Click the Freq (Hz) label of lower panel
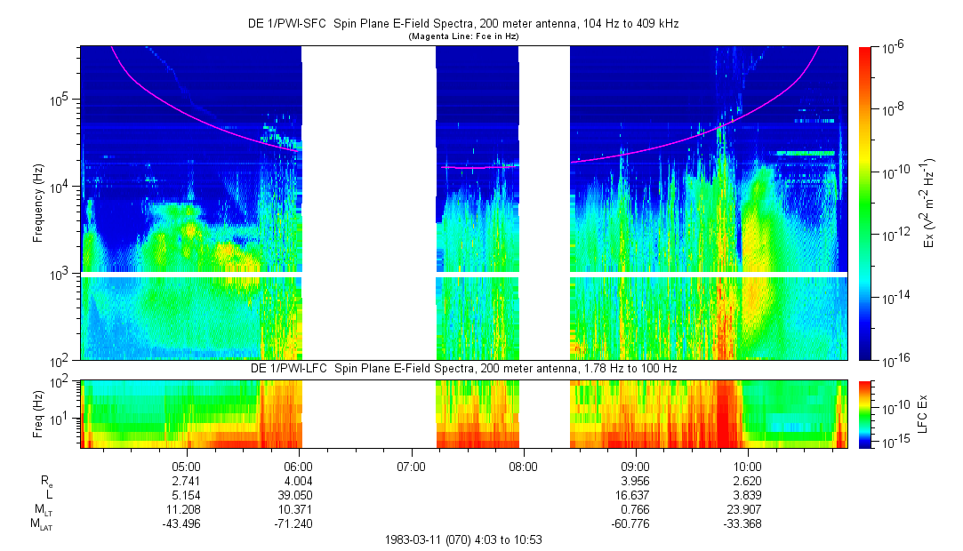Image resolution: width=963 pixels, height=551 pixels. click(x=38, y=413)
